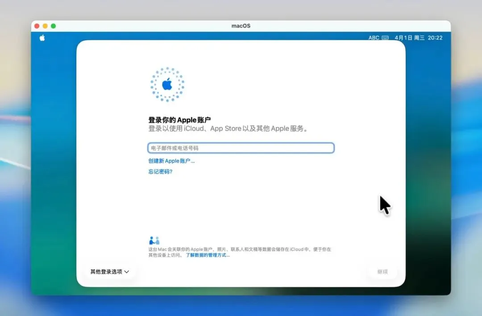Click the macOS window title text
Viewport: 482px width, 316px height.
(241, 26)
